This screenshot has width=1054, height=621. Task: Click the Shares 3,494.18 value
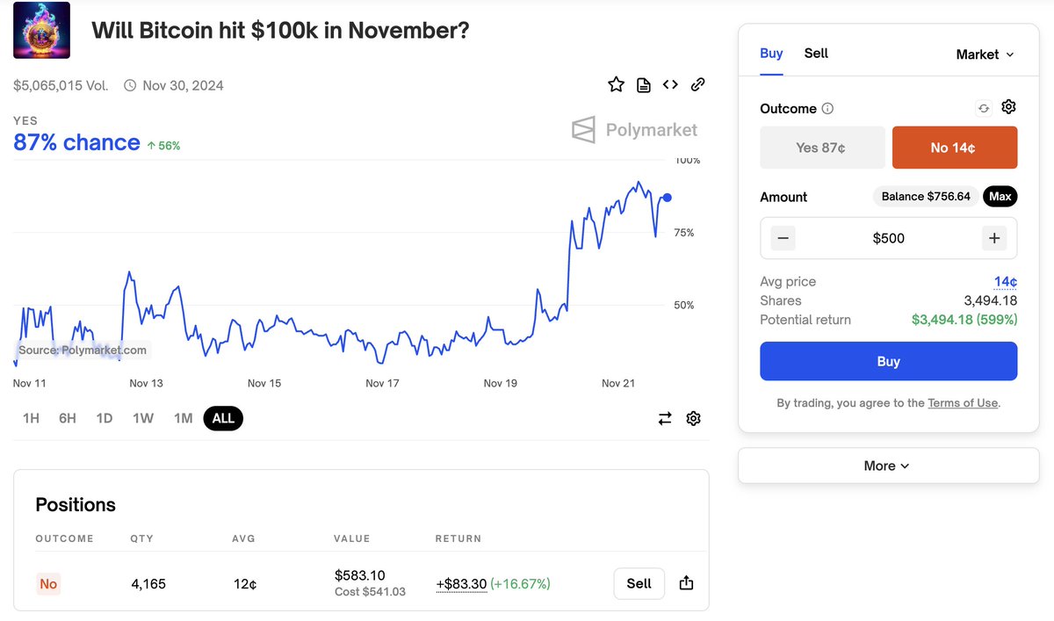pos(991,300)
